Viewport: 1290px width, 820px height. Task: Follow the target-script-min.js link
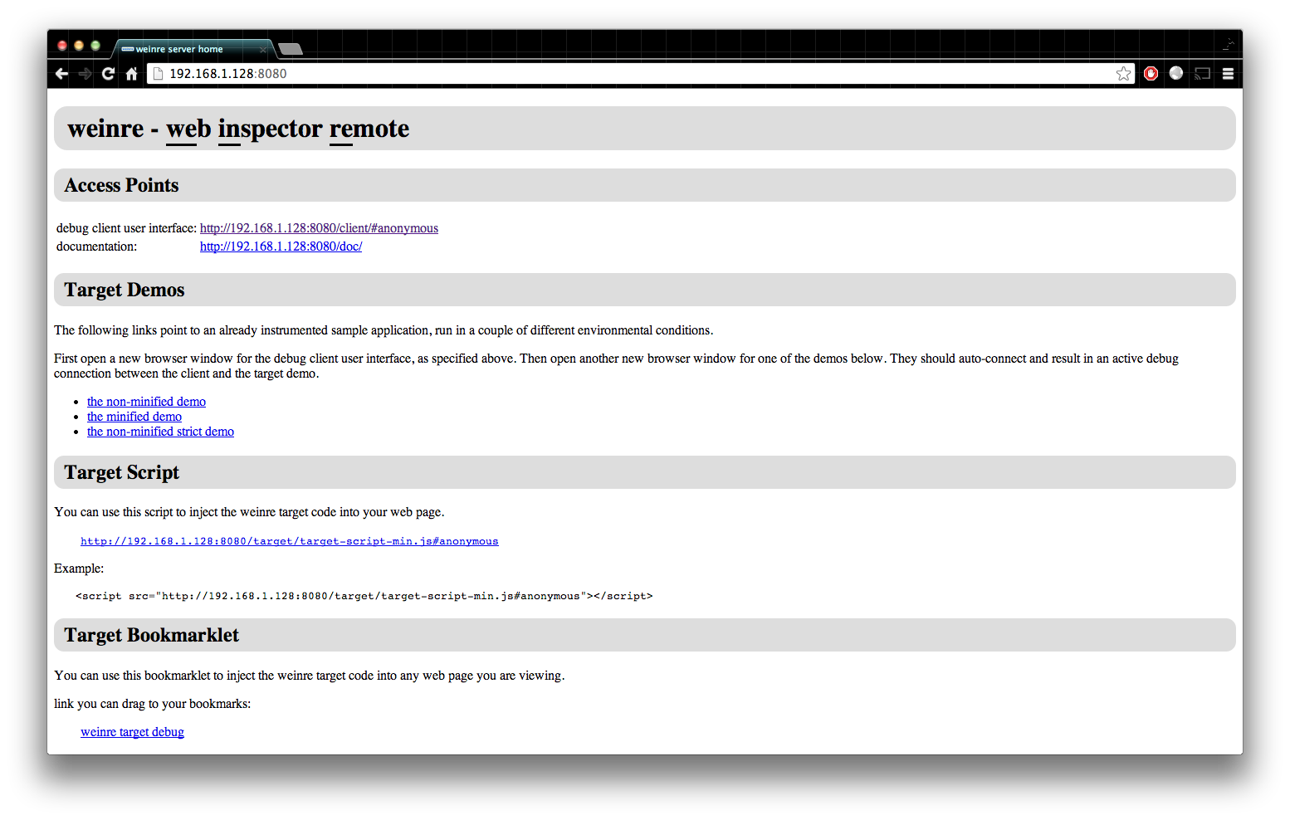click(x=289, y=541)
